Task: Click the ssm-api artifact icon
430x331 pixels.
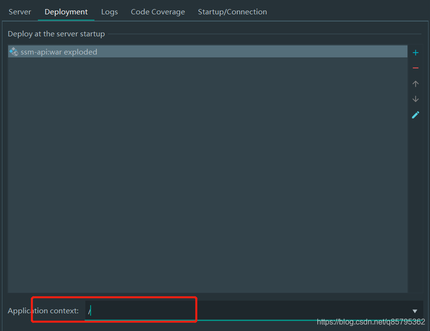Action: point(14,52)
